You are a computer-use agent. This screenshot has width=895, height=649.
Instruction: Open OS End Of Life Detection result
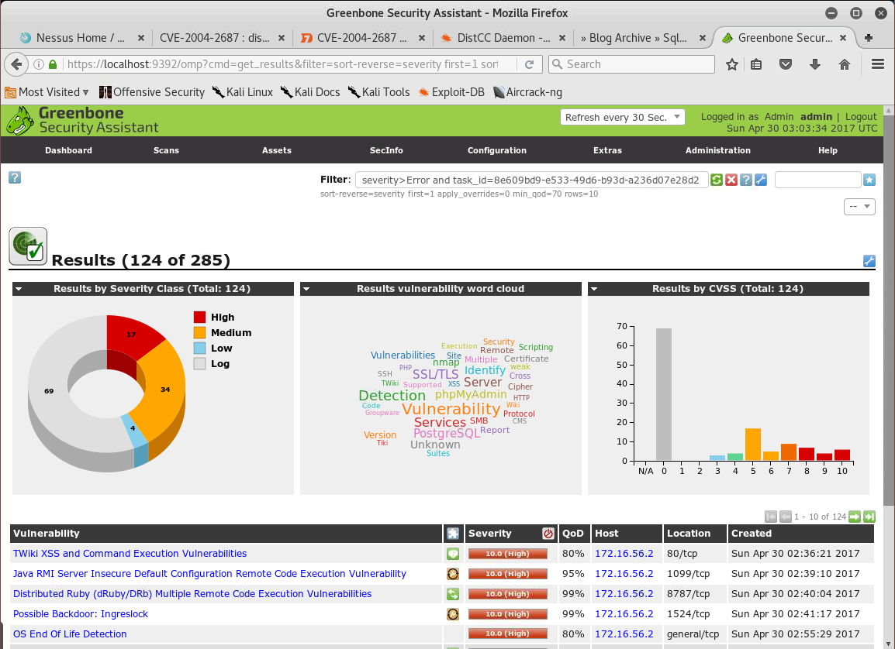tap(70, 634)
